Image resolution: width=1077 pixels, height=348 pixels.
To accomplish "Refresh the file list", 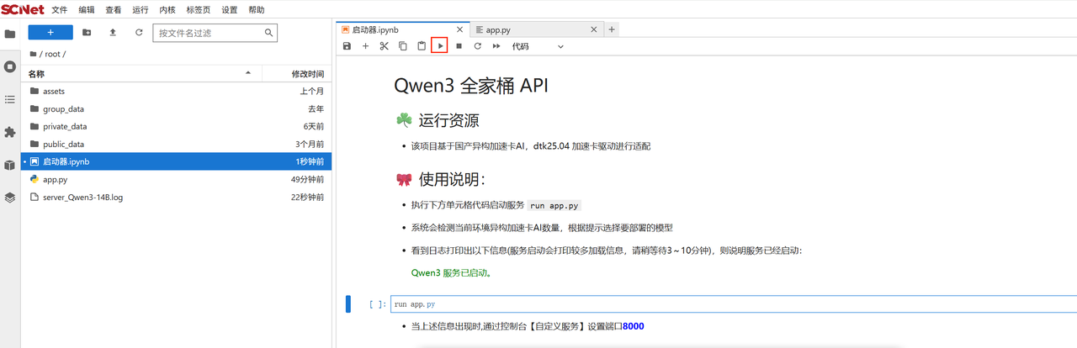I will (139, 33).
